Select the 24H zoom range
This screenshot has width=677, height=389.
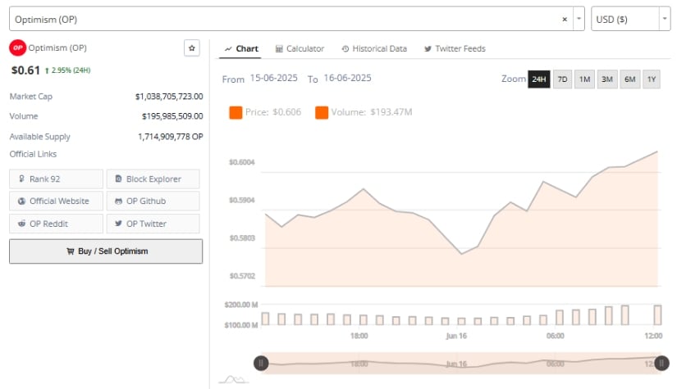coord(539,79)
